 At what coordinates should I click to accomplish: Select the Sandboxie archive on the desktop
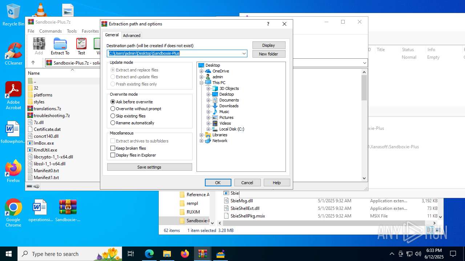68,211
